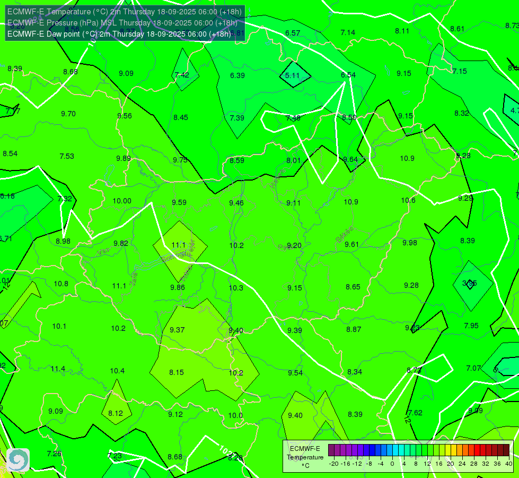Click the 9.20 value near Pest
This screenshot has height=478, width=519.
(294, 245)
